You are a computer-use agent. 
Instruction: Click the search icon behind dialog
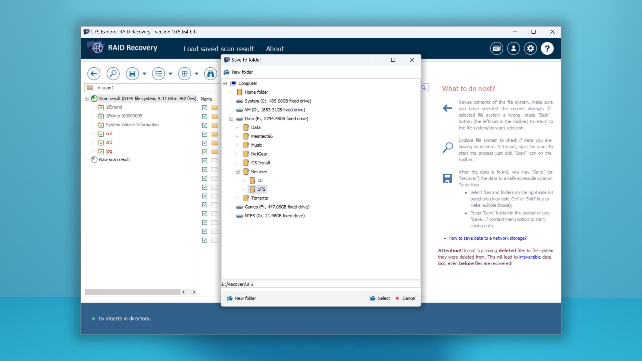click(x=424, y=88)
